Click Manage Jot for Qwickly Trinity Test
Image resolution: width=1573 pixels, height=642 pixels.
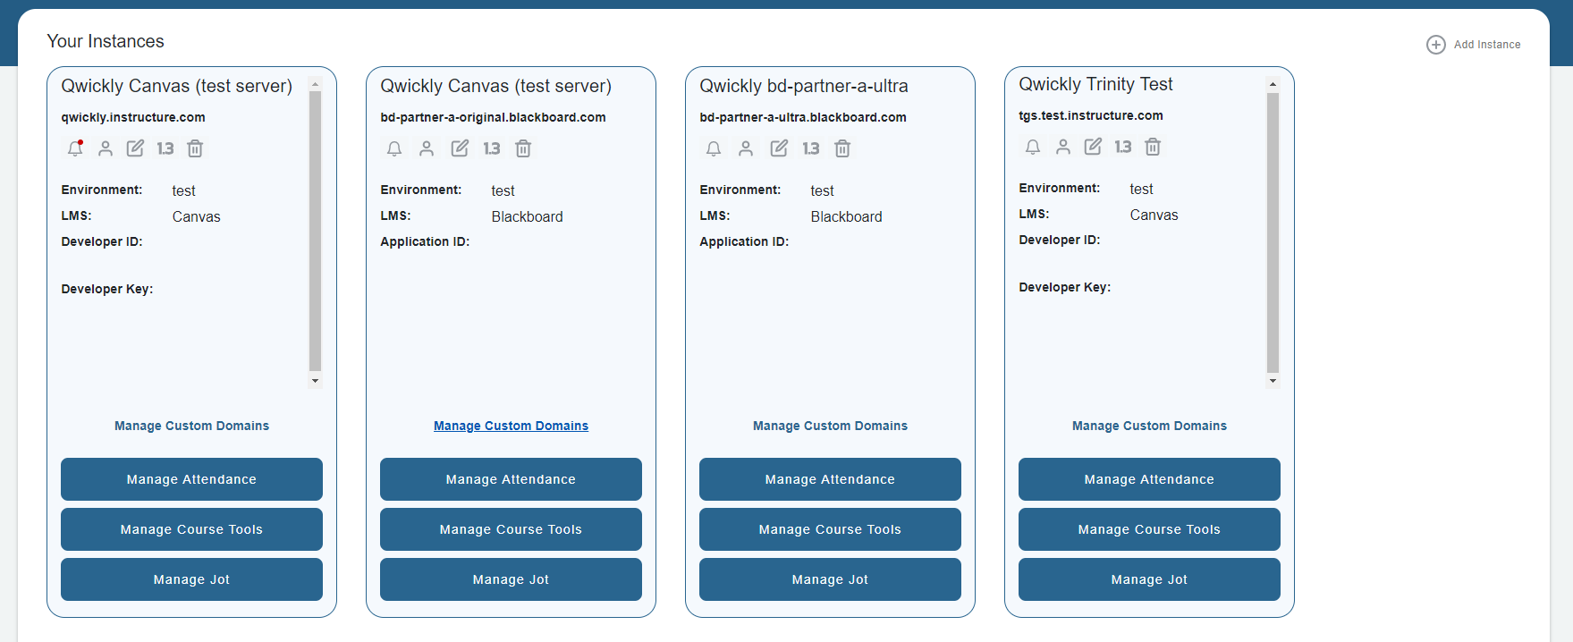point(1149,579)
